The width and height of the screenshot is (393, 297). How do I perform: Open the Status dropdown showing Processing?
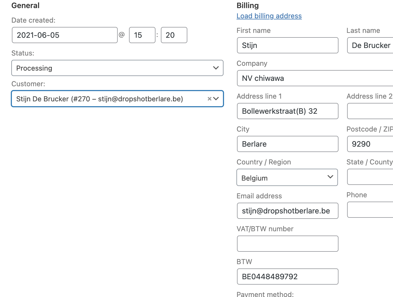point(117,68)
